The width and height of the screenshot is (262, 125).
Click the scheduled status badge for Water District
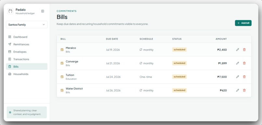point(179,90)
